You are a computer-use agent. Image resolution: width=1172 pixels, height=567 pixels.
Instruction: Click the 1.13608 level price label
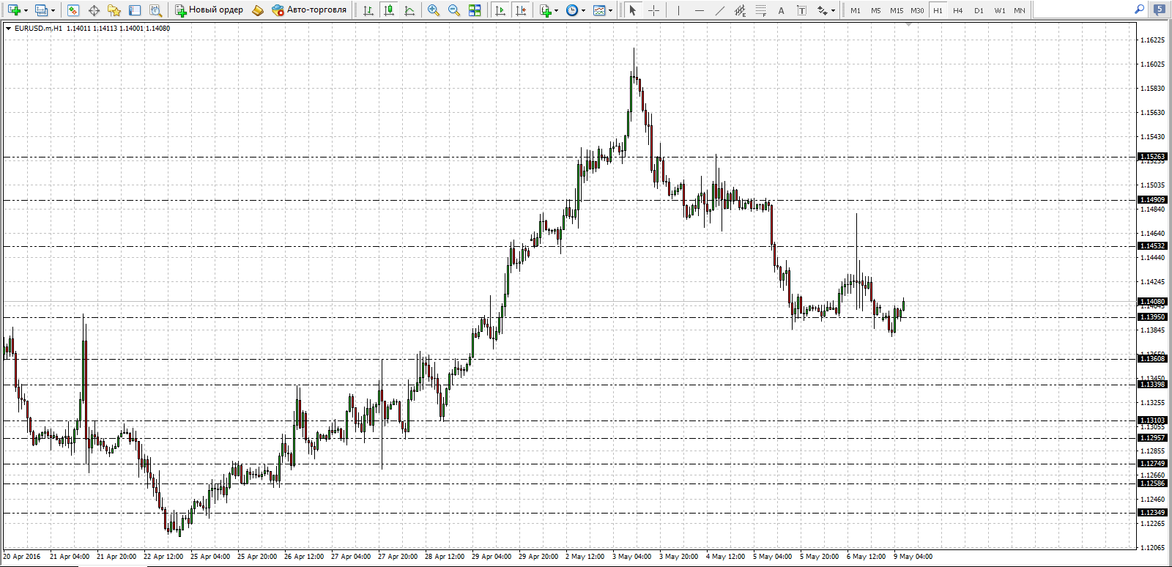point(1152,359)
